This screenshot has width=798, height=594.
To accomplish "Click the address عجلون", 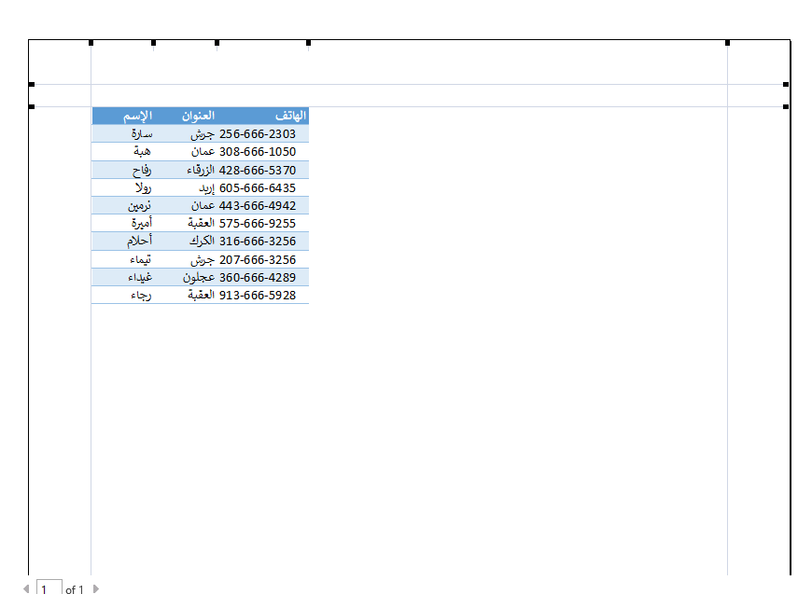I will pyautogui.click(x=199, y=277).
